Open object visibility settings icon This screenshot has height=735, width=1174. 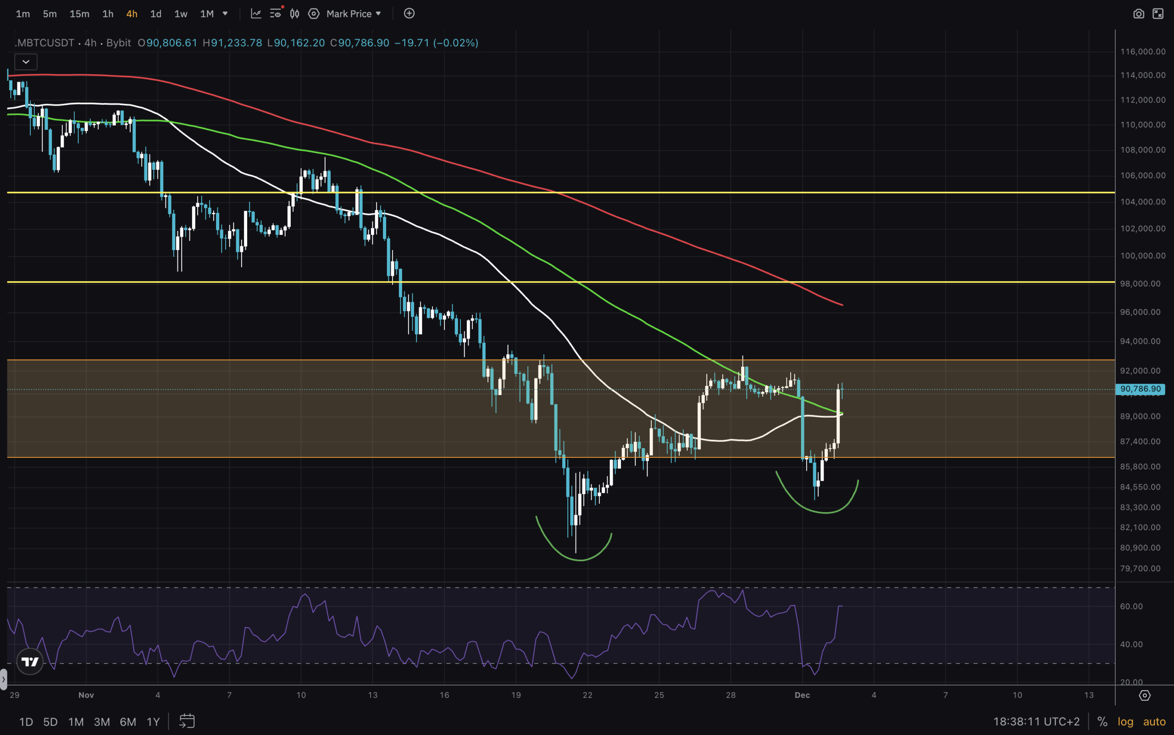(276, 14)
